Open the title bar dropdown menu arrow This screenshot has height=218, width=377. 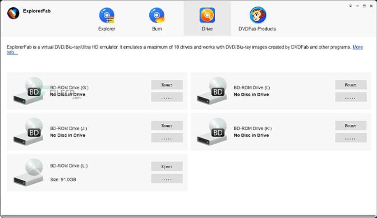click(350, 6)
